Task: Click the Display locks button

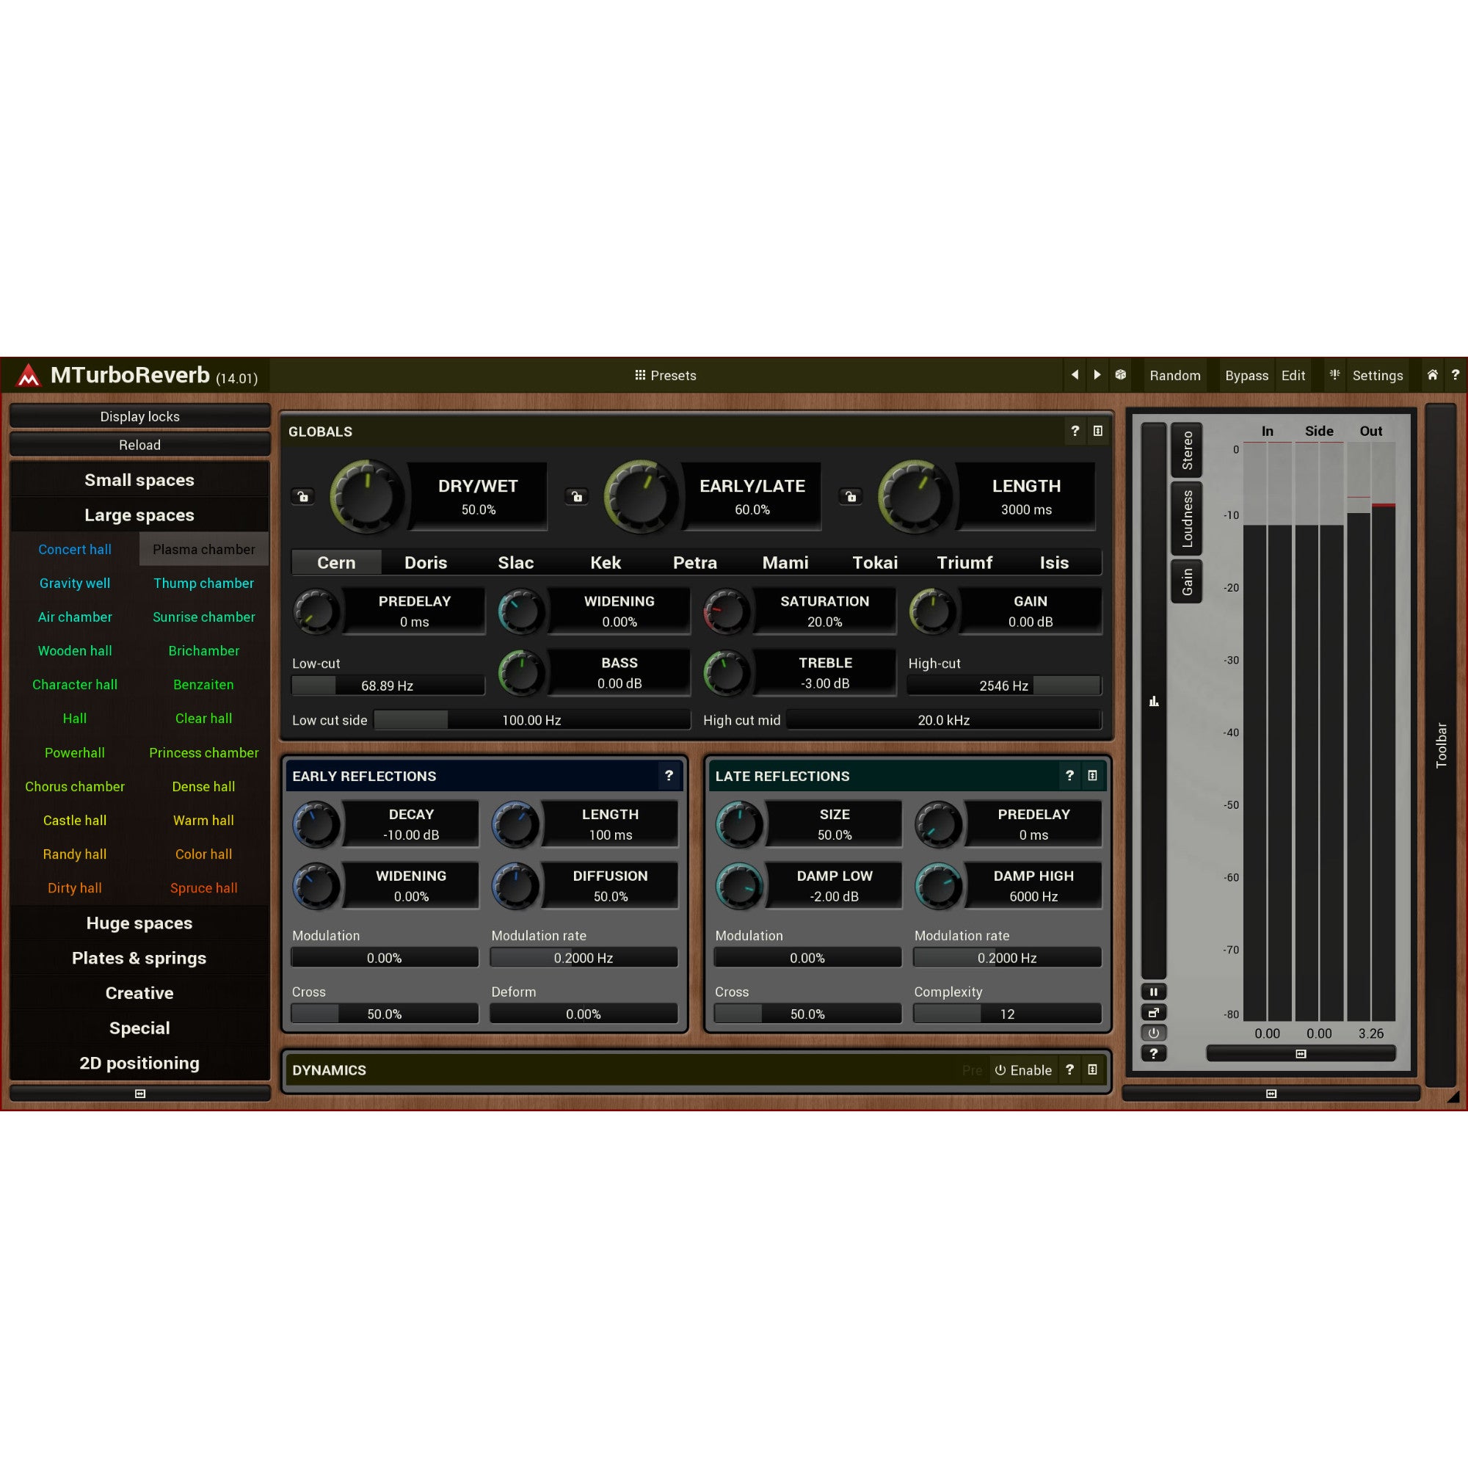Action: coord(139,416)
